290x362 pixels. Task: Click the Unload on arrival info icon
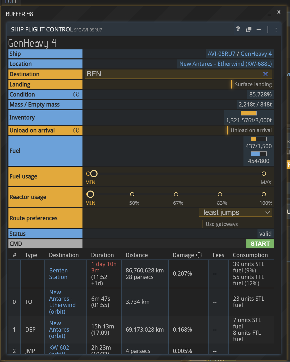pyautogui.click(x=76, y=131)
